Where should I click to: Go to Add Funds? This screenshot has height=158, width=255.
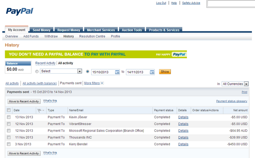(x=31, y=36)
